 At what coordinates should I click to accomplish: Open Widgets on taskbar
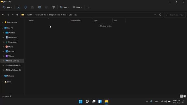coord(100,101)
